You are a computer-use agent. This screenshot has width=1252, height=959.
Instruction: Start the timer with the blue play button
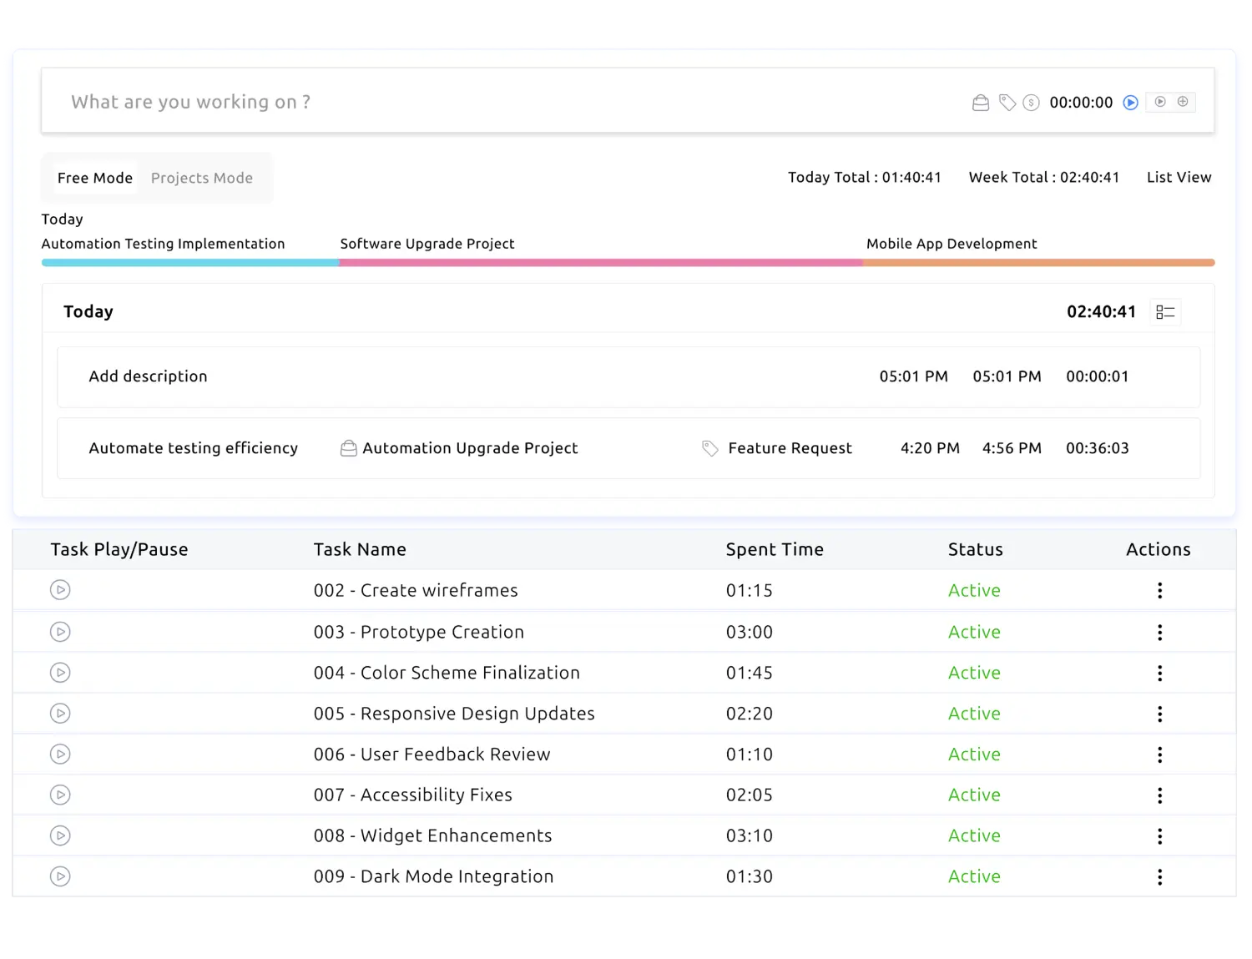pyautogui.click(x=1131, y=102)
